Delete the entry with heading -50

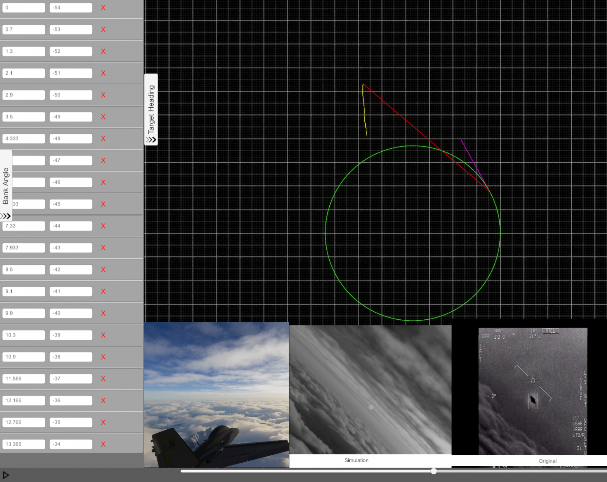pos(103,95)
